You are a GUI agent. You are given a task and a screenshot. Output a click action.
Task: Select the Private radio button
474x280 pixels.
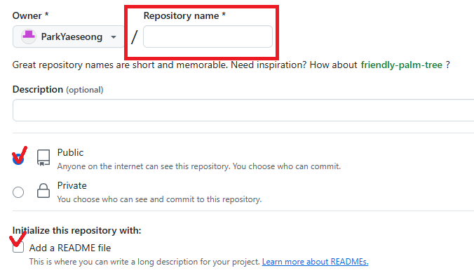coord(18,192)
